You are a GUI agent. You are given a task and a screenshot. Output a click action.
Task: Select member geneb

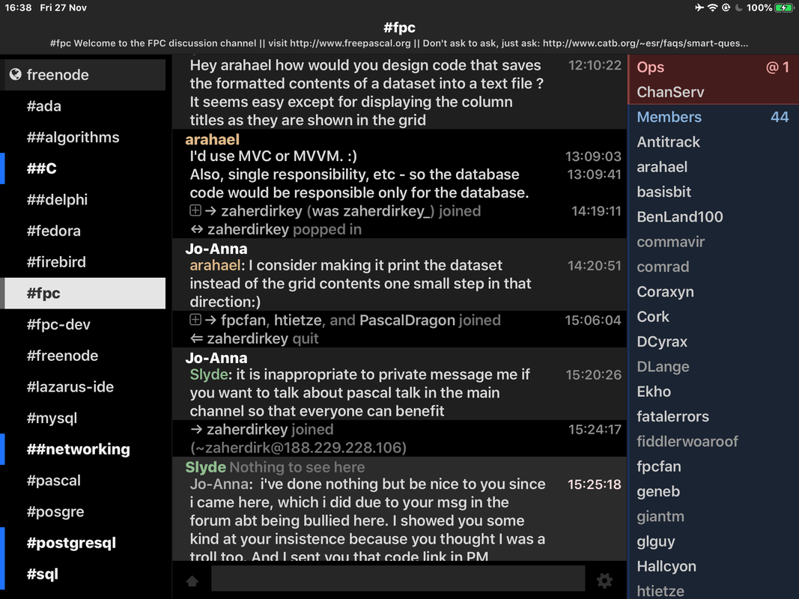[714, 491]
